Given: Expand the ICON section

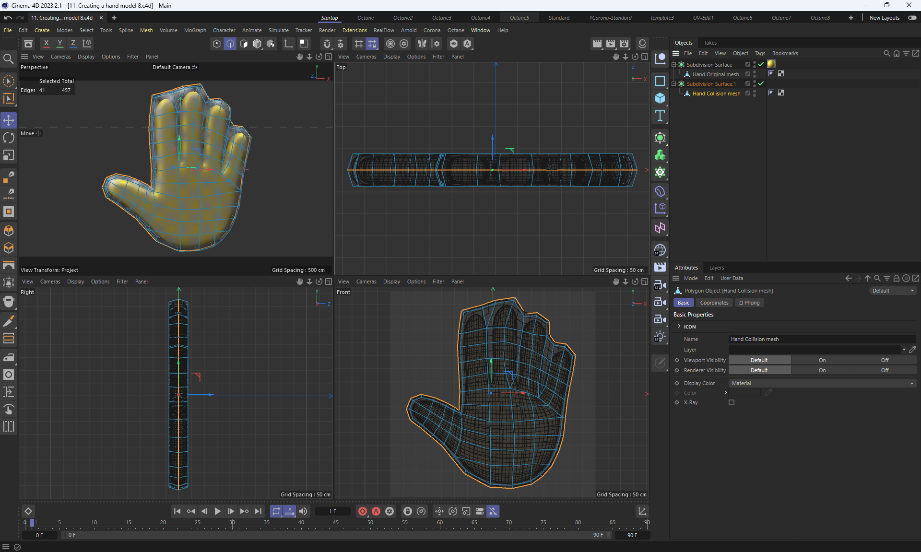Looking at the screenshot, I should [x=679, y=327].
